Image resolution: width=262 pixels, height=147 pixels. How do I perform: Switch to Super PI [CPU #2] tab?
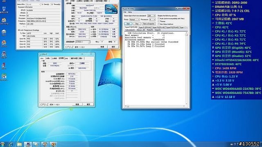click(158, 27)
